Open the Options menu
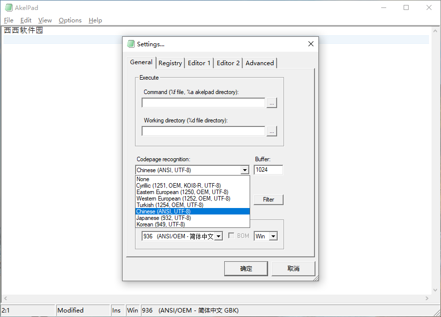 70,20
